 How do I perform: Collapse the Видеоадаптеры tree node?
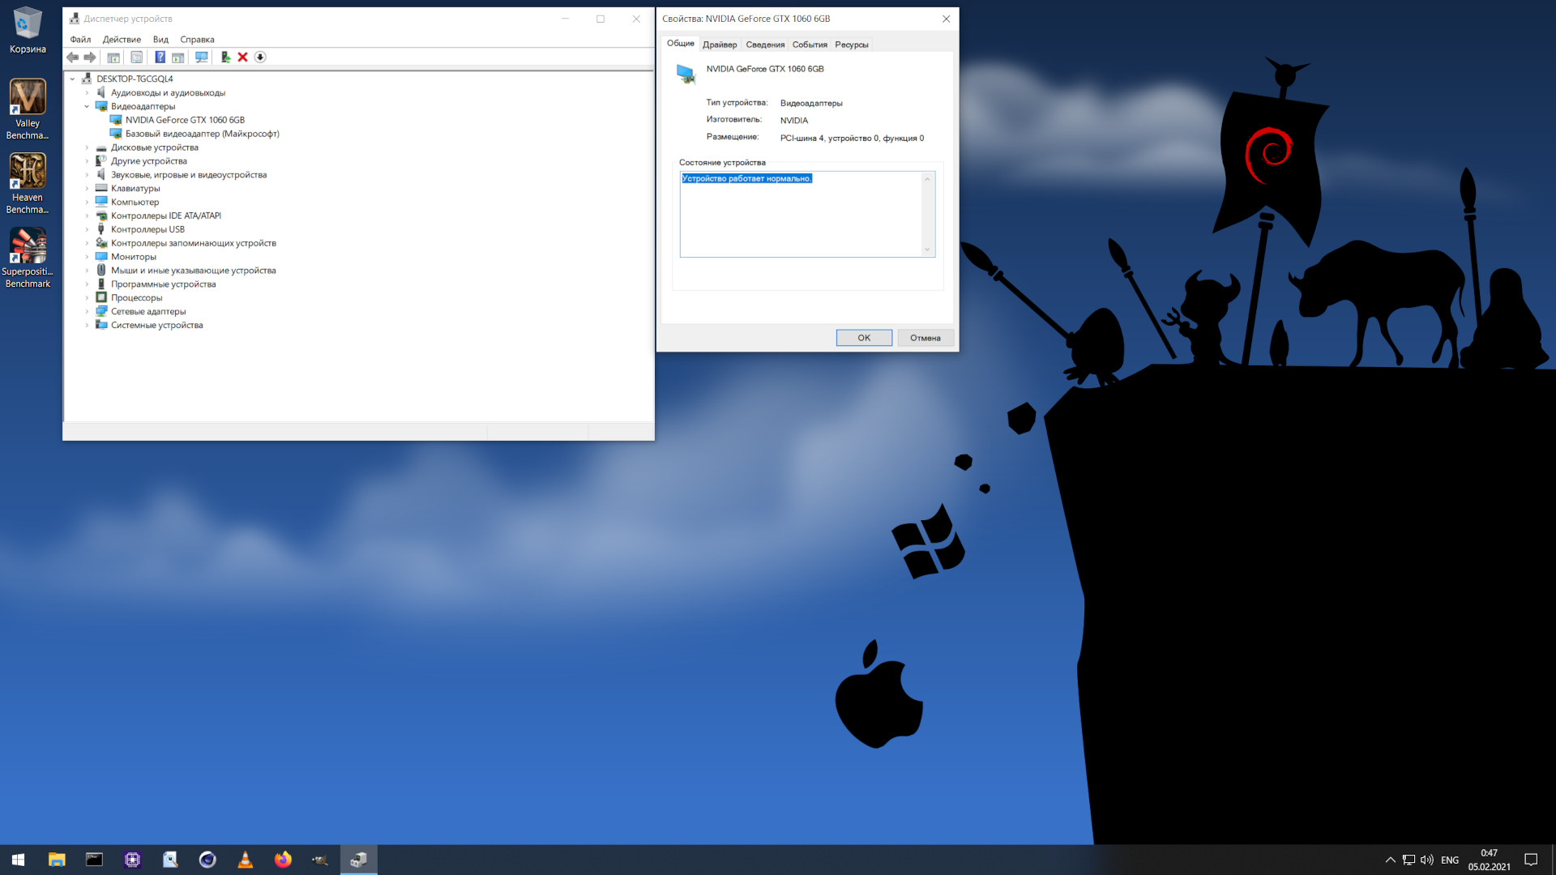point(87,107)
